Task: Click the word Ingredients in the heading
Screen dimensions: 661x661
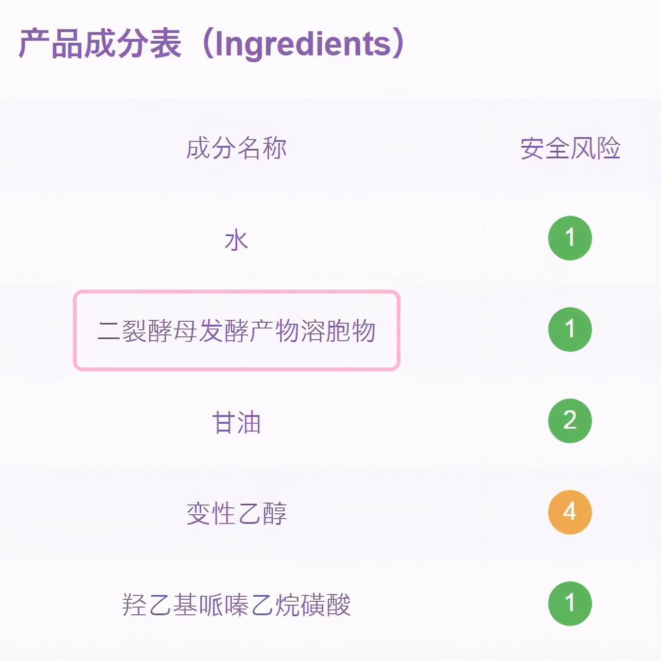Action: coord(302,44)
